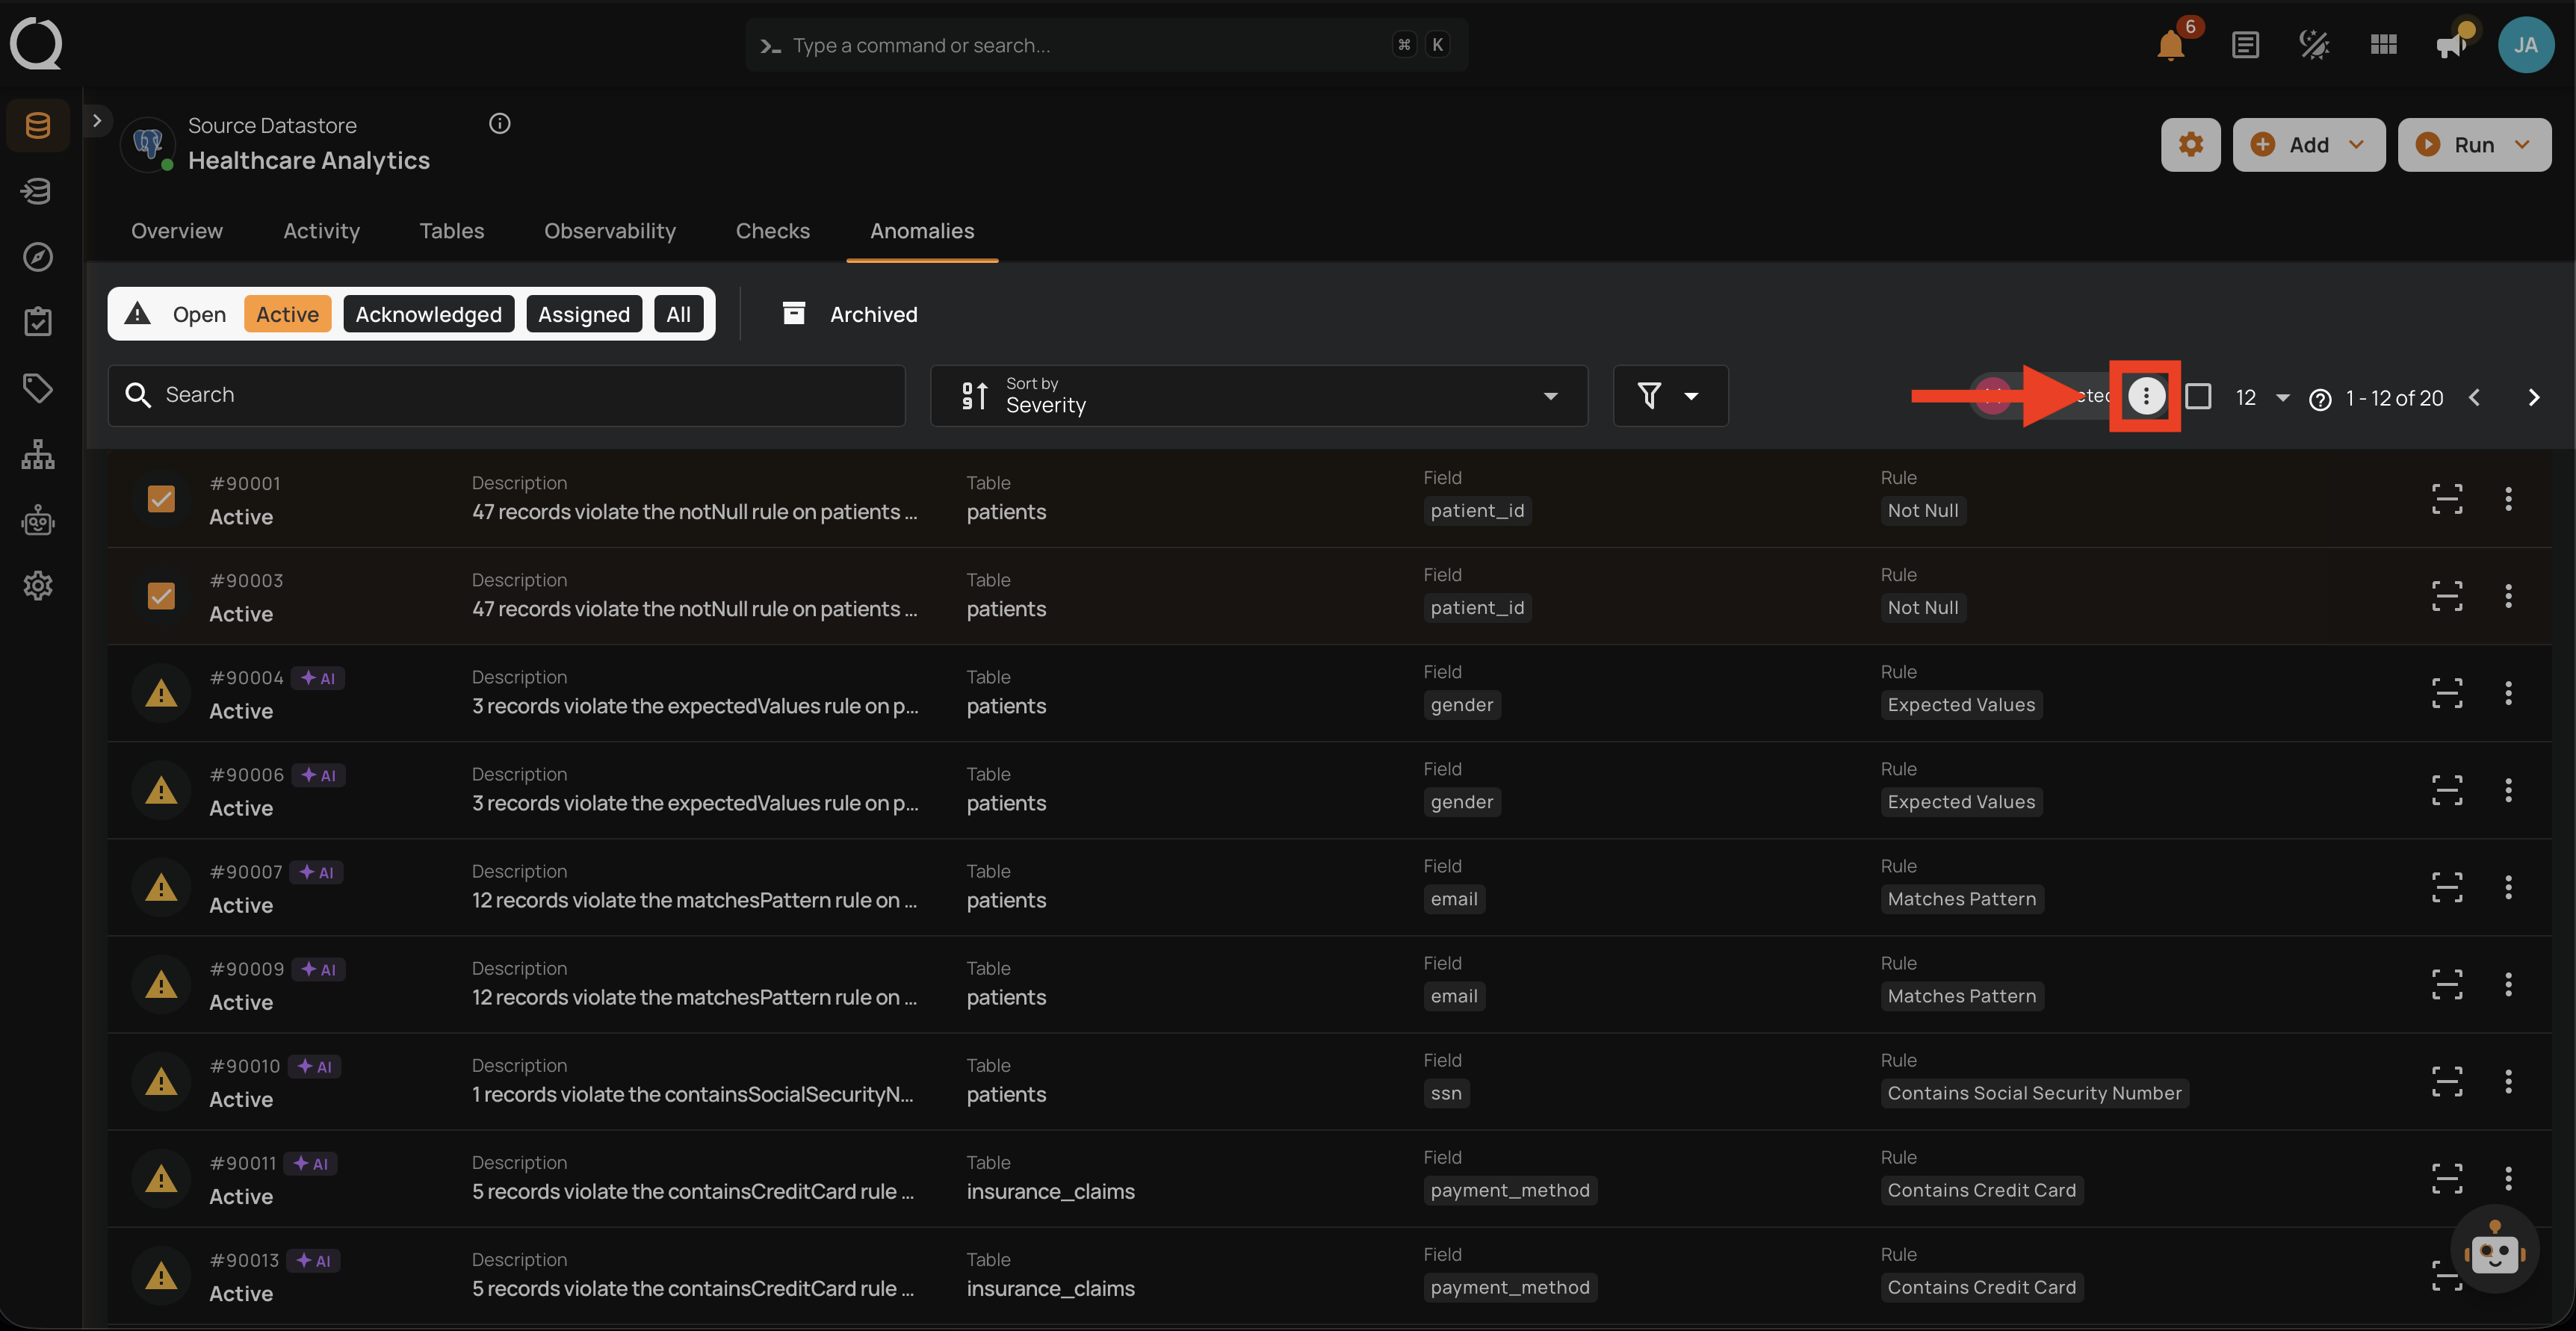Click the anomalies Search field
Screen dimensions: 2576x1331
(506, 396)
